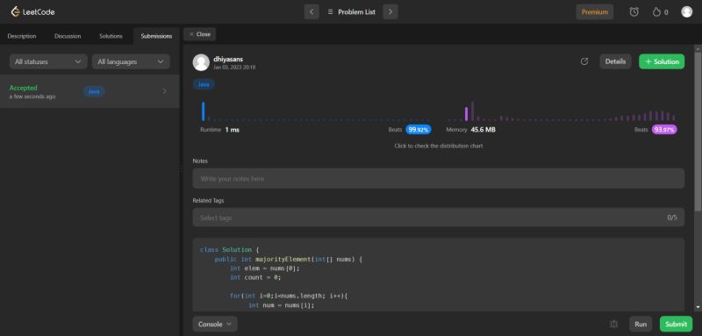The image size is (702, 336).
Task: Click the Premium button
Action: pos(595,12)
